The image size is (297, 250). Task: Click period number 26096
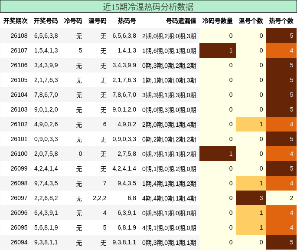(19, 213)
